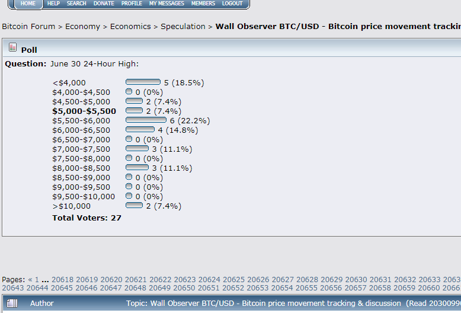Screen dimensions: 461x313
Task: Jump to the previous pages arrow «
Action: click(30, 279)
